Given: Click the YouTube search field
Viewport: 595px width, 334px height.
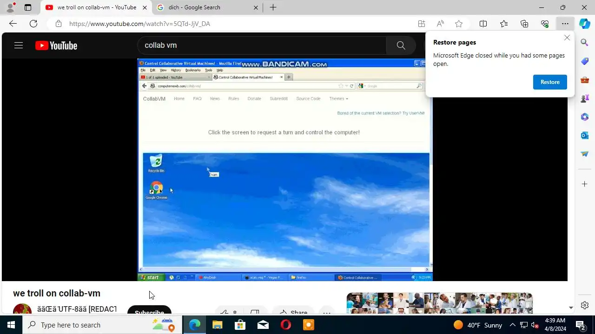Looking at the screenshot, I should coord(262,45).
